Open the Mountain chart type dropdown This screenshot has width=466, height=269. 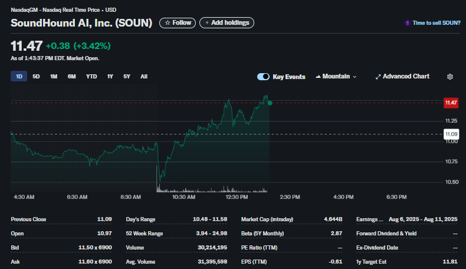point(336,77)
